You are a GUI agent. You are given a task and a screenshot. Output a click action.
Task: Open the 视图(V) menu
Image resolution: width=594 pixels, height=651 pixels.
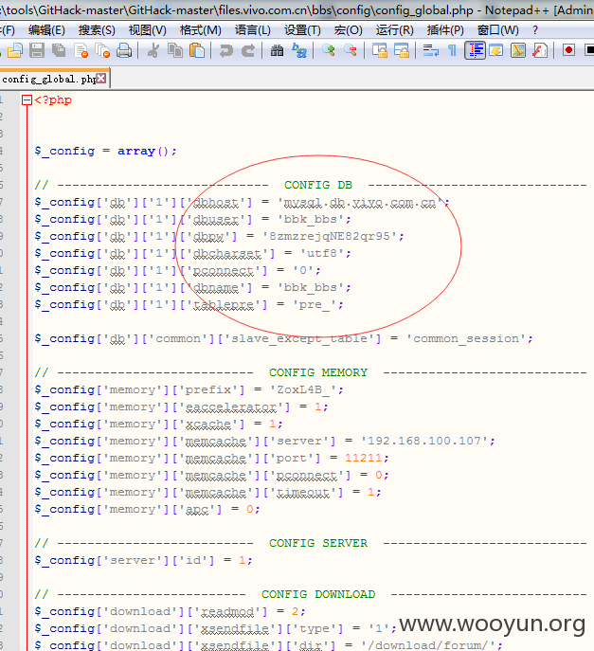(x=148, y=30)
